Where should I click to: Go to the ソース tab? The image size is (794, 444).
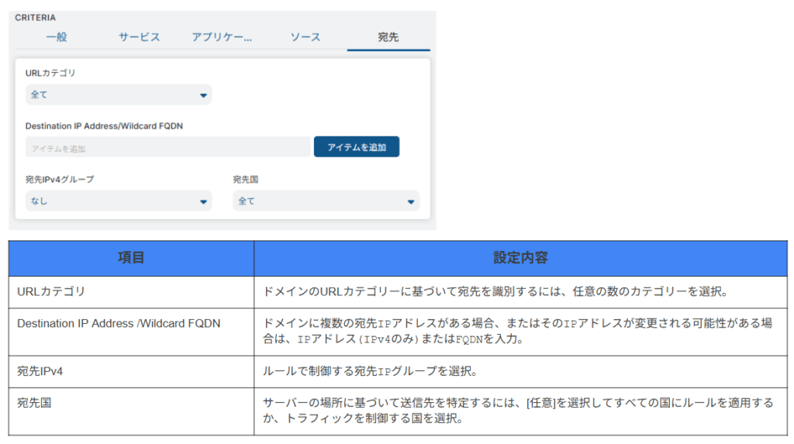[305, 37]
